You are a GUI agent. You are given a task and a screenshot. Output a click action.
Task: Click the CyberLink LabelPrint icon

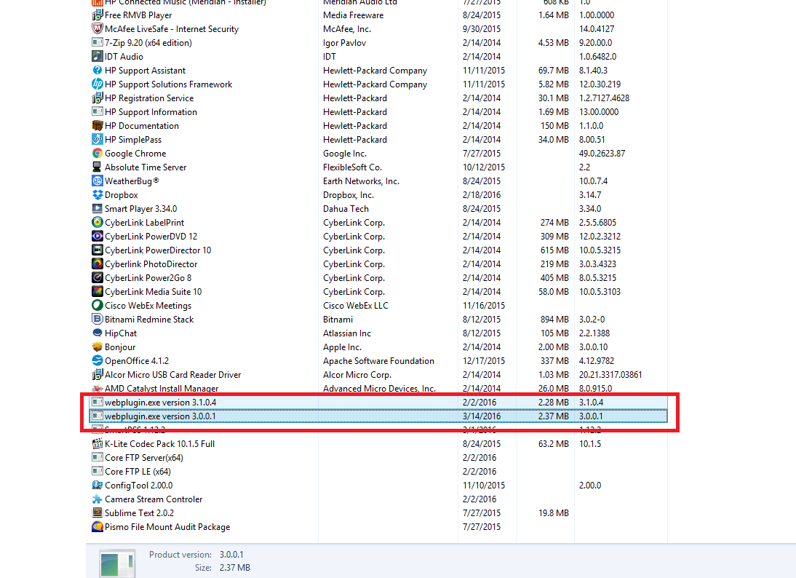97,223
